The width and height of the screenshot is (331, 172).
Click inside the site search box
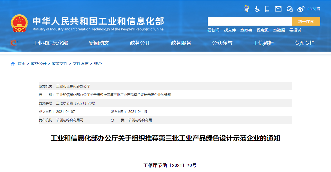pyautogui.click(x=250, y=21)
